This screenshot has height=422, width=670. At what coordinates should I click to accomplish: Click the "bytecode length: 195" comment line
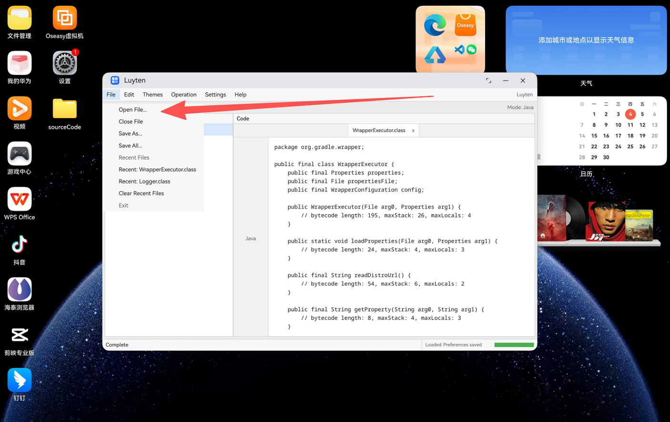pos(386,216)
